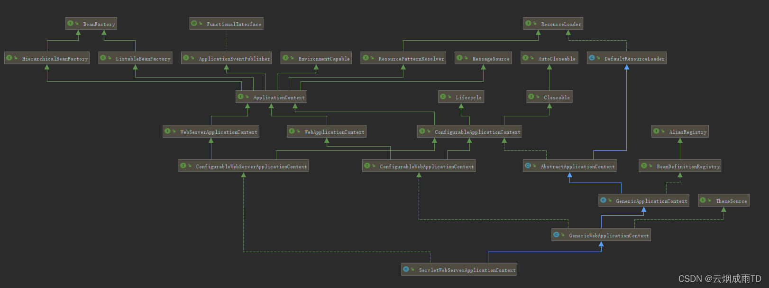The width and height of the screenshot is (769, 288).
Task: Click the interface icon of WebServerApplicationContext
Action: (167, 131)
